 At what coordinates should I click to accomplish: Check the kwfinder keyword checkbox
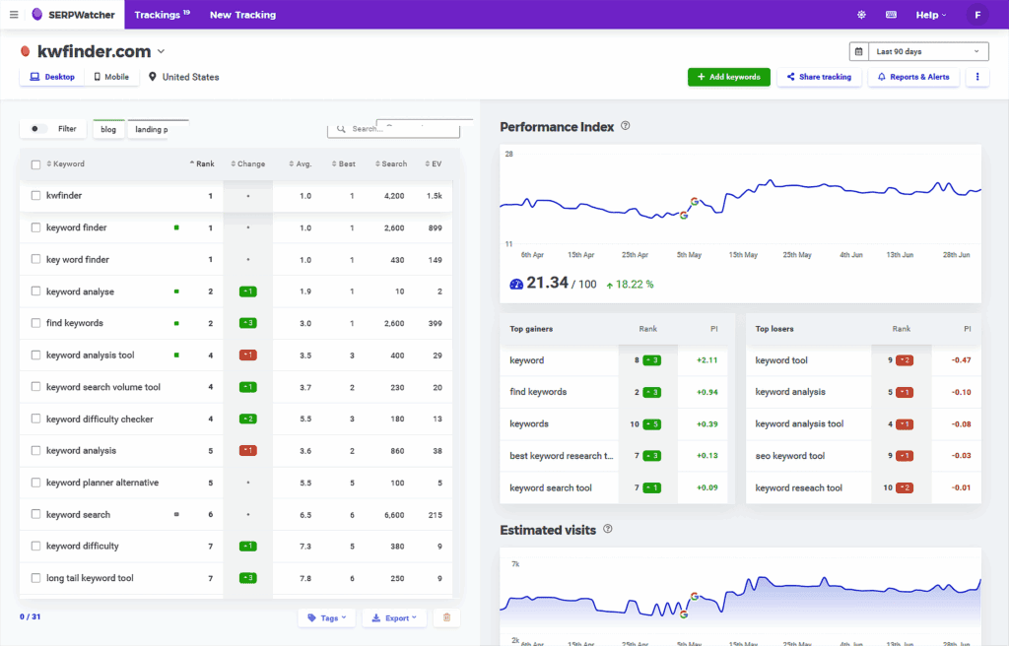coord(35,196)
